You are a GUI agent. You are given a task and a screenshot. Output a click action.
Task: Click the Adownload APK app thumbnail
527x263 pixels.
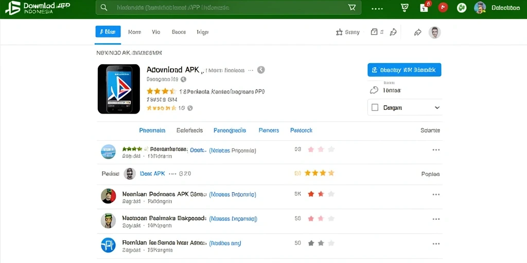click(119, 89)
